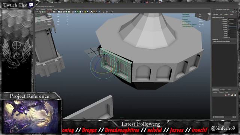Viewport: 240px width, 135px height.
Task: Click the Wireframe on Shaded icon
Action: [80, 12]
